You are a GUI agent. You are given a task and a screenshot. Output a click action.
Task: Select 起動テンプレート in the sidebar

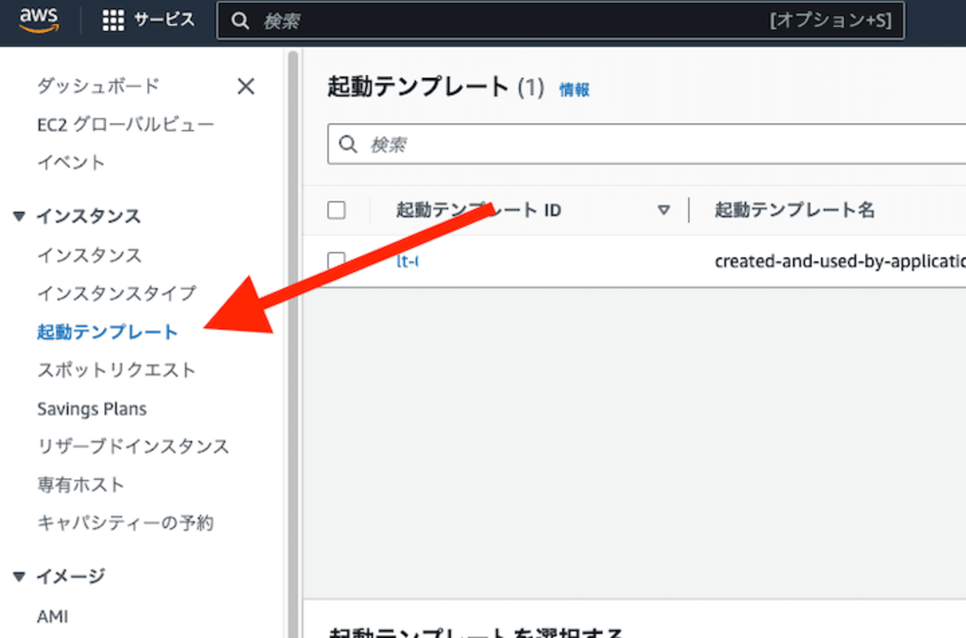point(108,332)
